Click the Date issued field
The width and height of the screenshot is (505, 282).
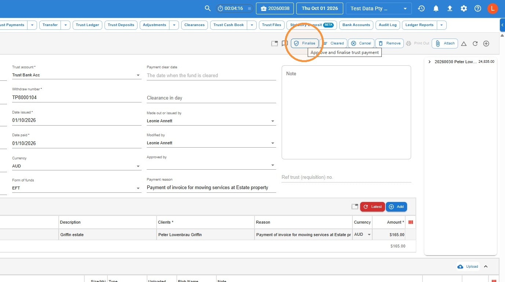(77, 120)
